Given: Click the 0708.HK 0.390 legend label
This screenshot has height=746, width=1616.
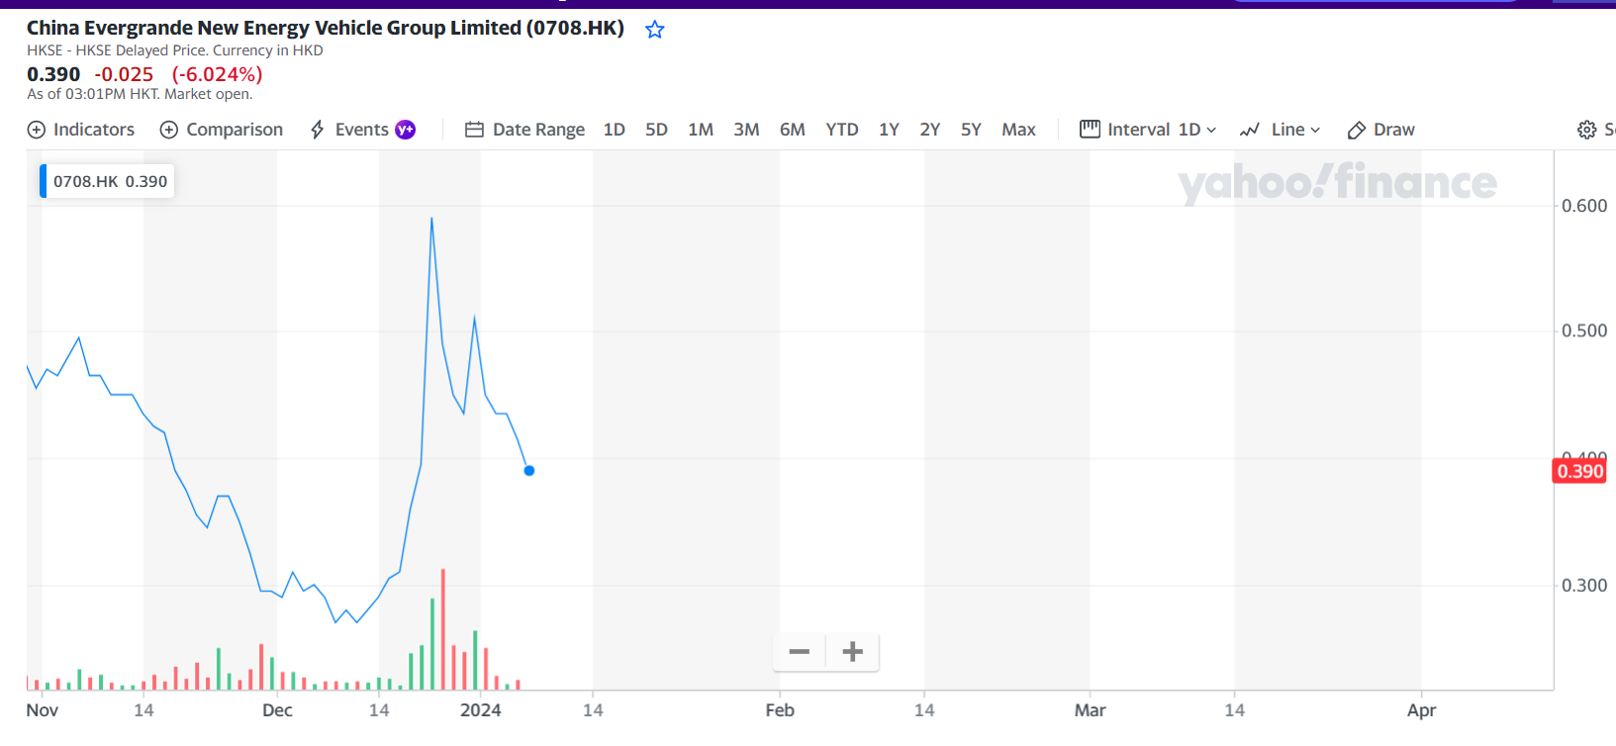Looking at the screenshot, I should (108, 181).
